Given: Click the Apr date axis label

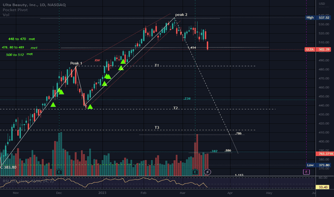Looking at the screenshot, I should tap(230, 193).
